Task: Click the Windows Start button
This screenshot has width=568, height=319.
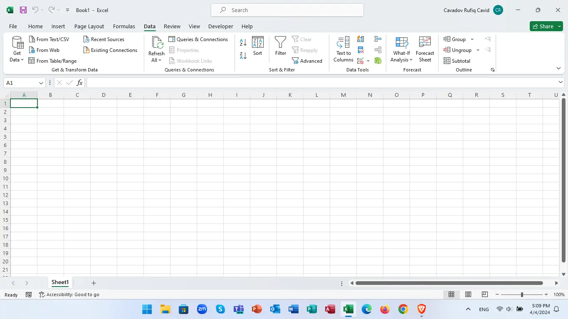Action: 147,309
